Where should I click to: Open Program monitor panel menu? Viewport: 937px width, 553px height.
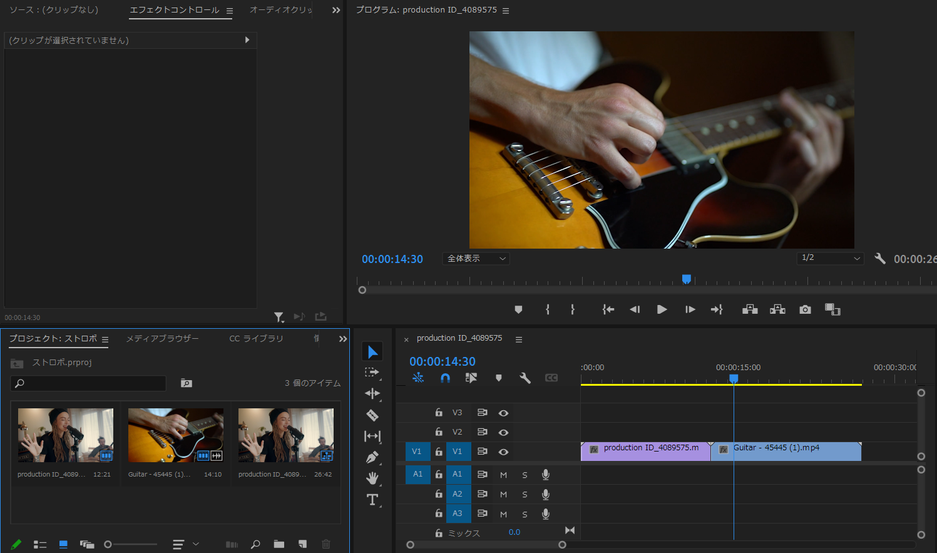506,11
